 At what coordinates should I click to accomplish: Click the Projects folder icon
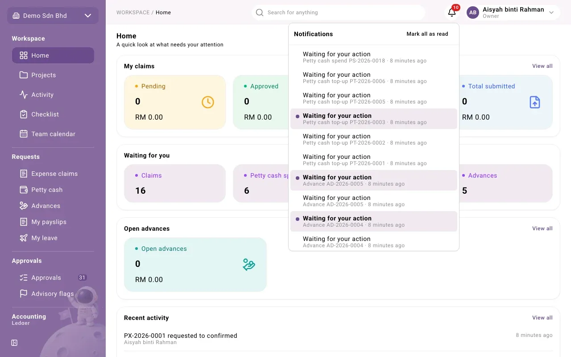tap(24, 75)
